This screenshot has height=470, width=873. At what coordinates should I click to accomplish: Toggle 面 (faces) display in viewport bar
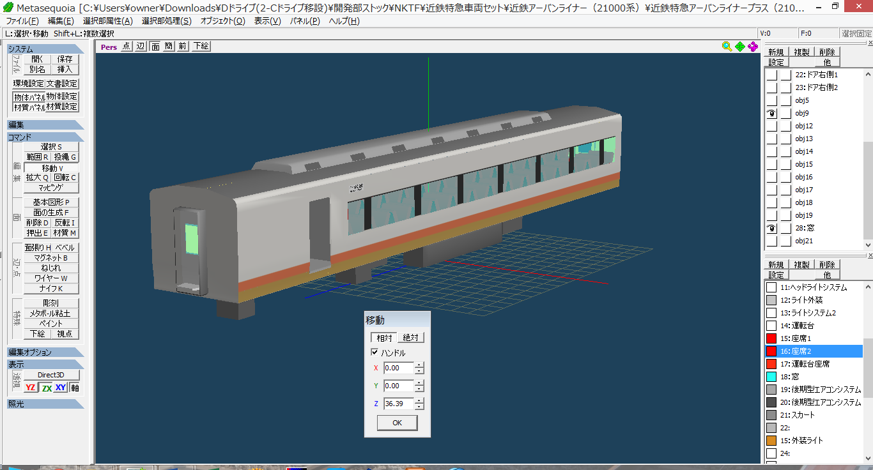coord(155,46)
